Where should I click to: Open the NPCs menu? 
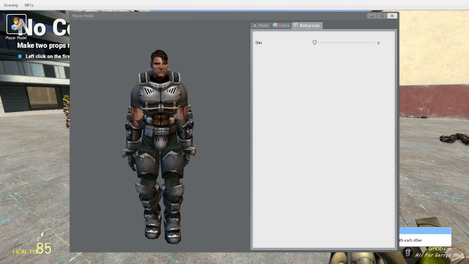click(29, 5)
